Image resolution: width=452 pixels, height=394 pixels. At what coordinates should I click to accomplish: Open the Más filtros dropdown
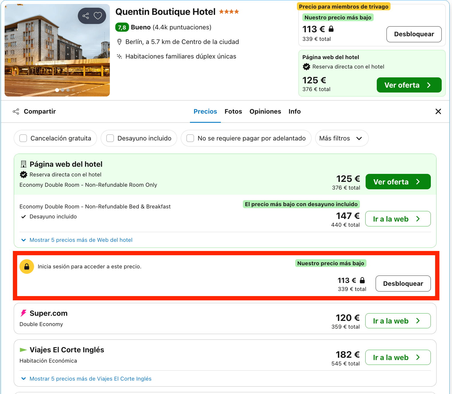(342, 138)
